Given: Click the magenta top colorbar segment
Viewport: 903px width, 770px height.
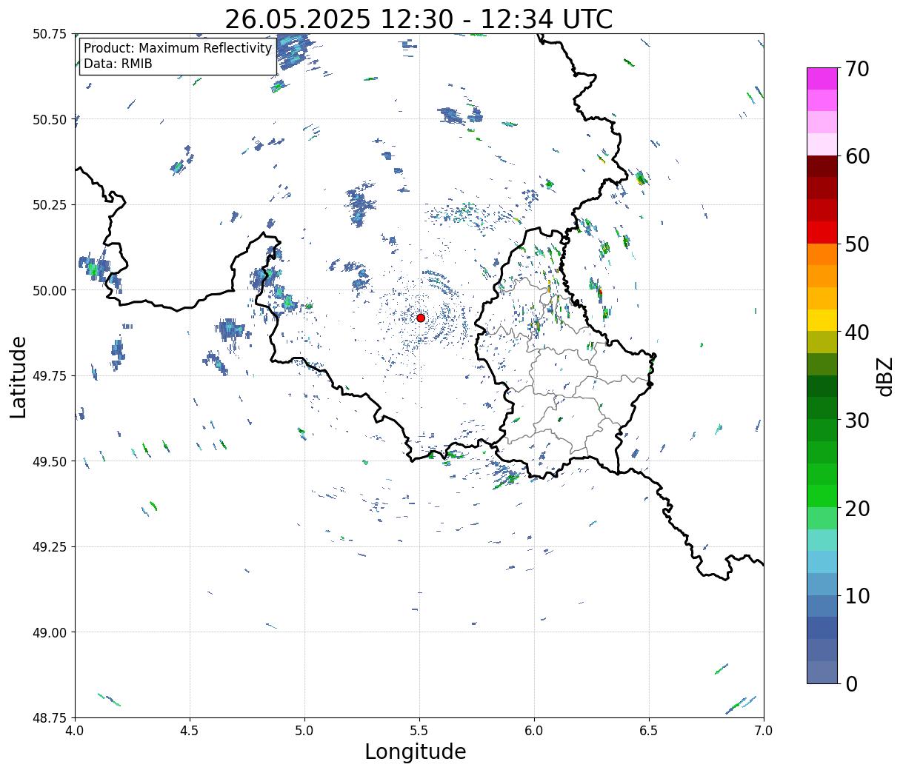Looking at the screenshot, I should (822, 78).
